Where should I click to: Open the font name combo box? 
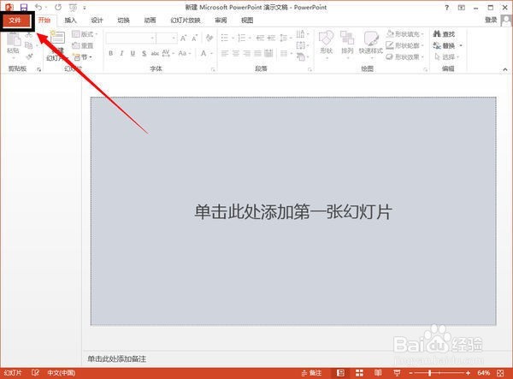click(131, 38)
